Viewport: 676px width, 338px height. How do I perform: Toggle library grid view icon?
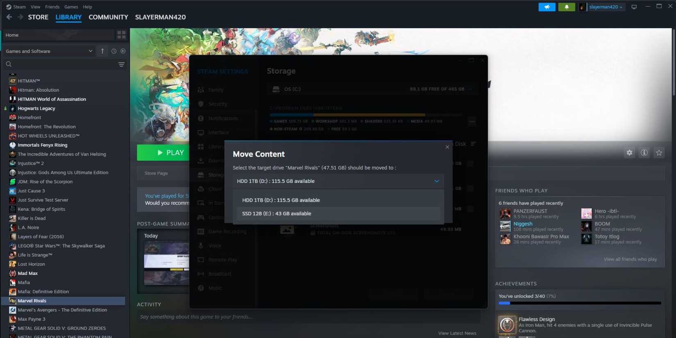[121, 35]
